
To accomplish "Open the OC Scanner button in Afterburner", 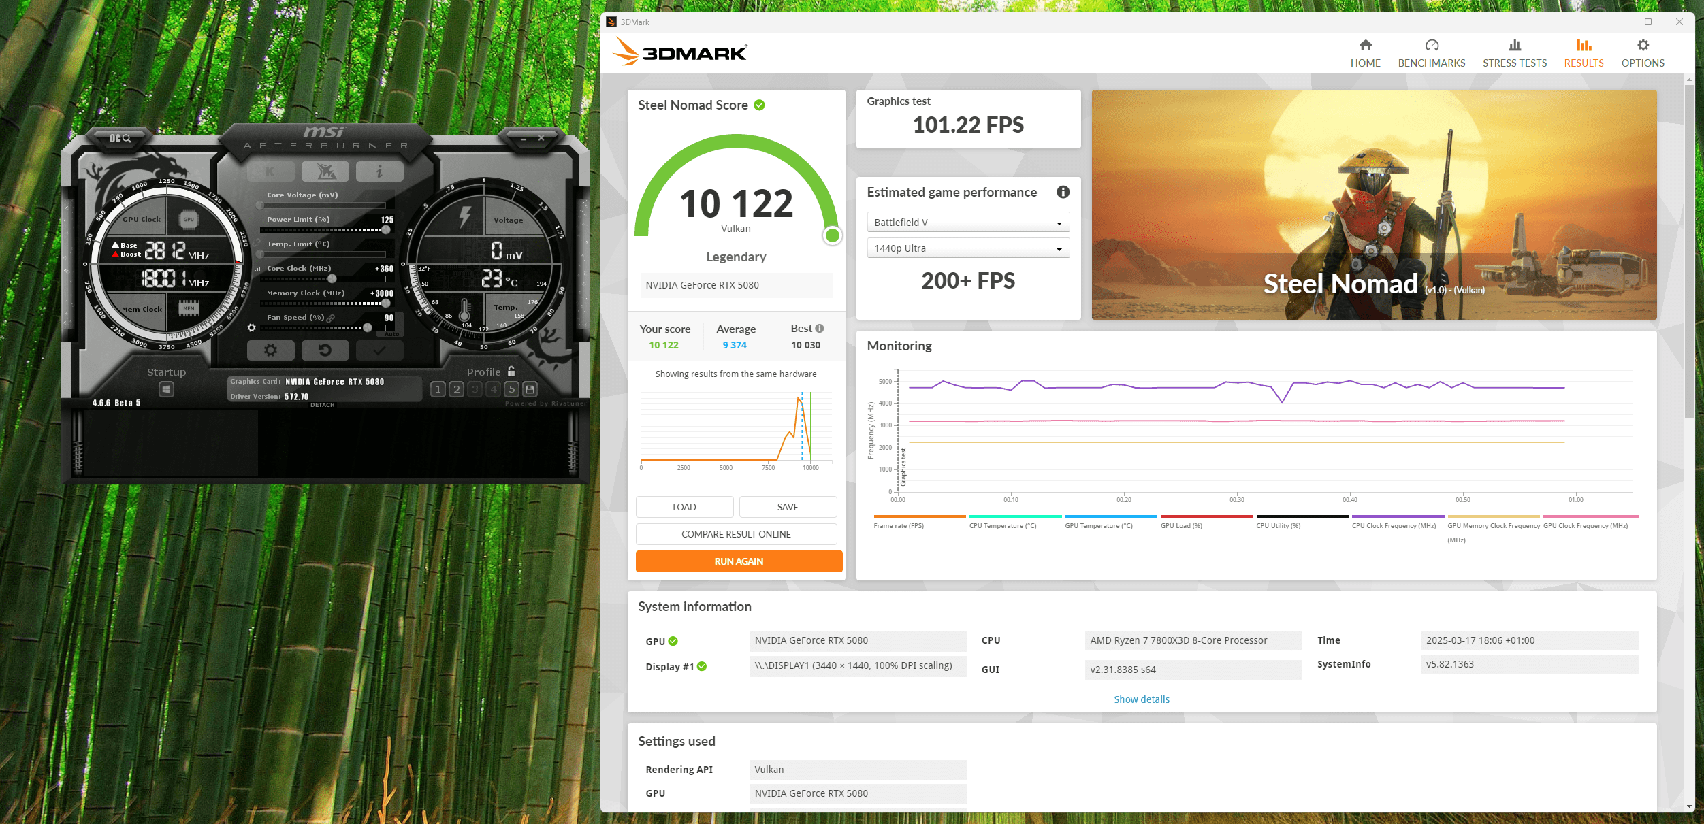I will coord(120,138).
